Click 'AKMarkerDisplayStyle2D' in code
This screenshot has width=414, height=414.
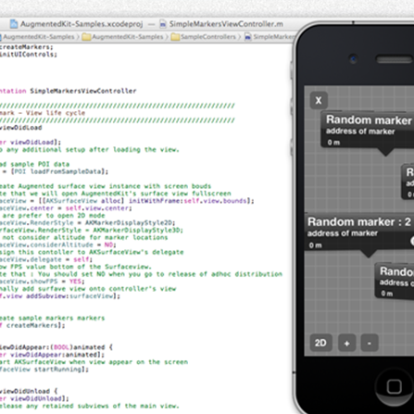(x=130, y=223)
